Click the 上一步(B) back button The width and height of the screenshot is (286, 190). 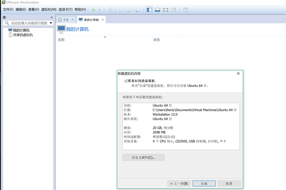[179, 183]
